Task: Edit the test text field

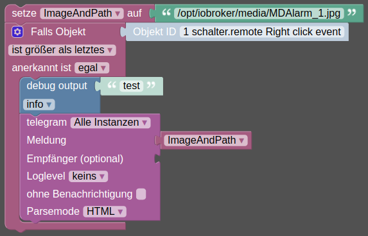Action: click(x=132, y=86)
